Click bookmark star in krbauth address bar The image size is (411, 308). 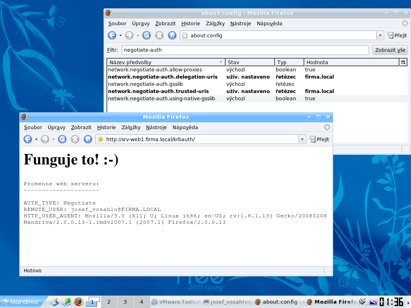[x=100, y=139]
